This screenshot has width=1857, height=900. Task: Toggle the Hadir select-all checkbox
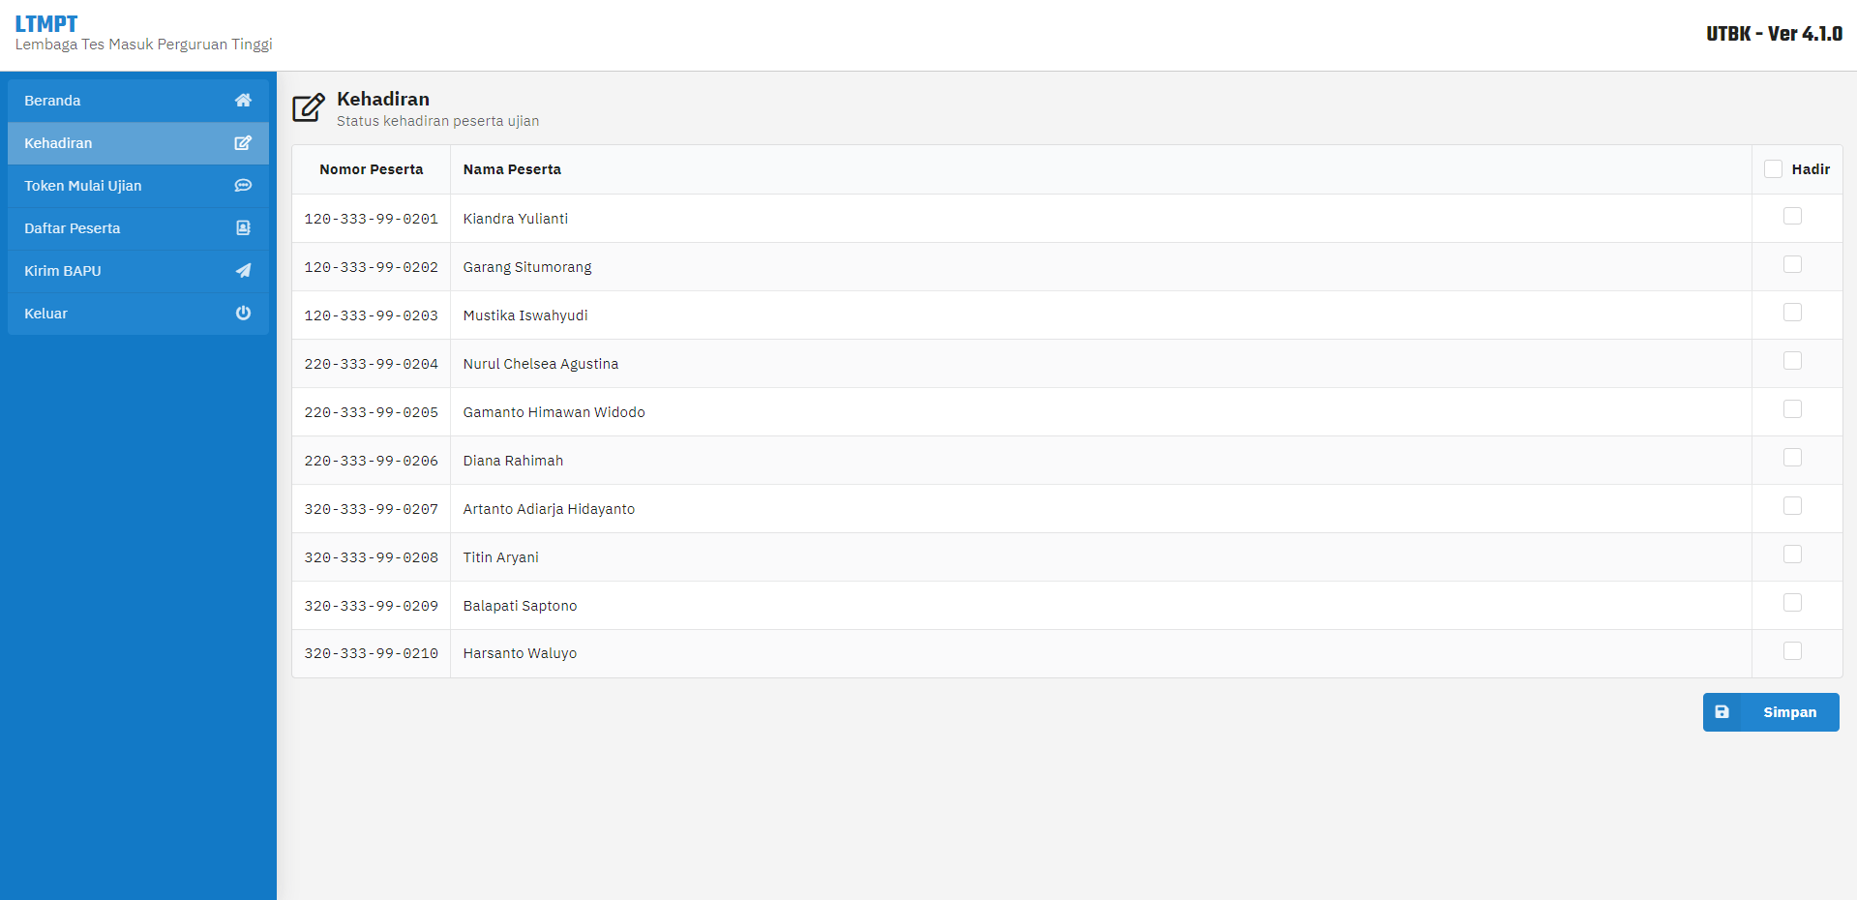coord(1773,169)
